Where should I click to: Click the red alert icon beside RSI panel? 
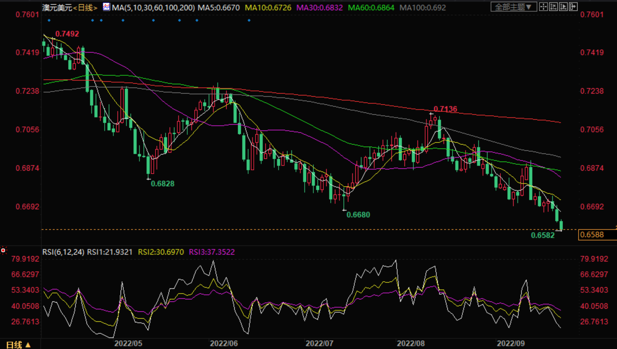point(3,250)
